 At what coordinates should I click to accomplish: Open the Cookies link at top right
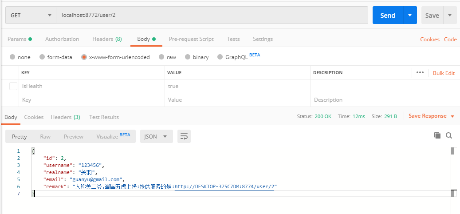pos(429,40)
